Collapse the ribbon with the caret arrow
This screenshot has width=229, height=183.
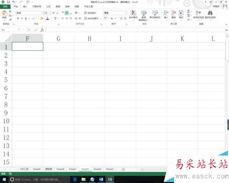pyautogui.click(x=226, y=24)
